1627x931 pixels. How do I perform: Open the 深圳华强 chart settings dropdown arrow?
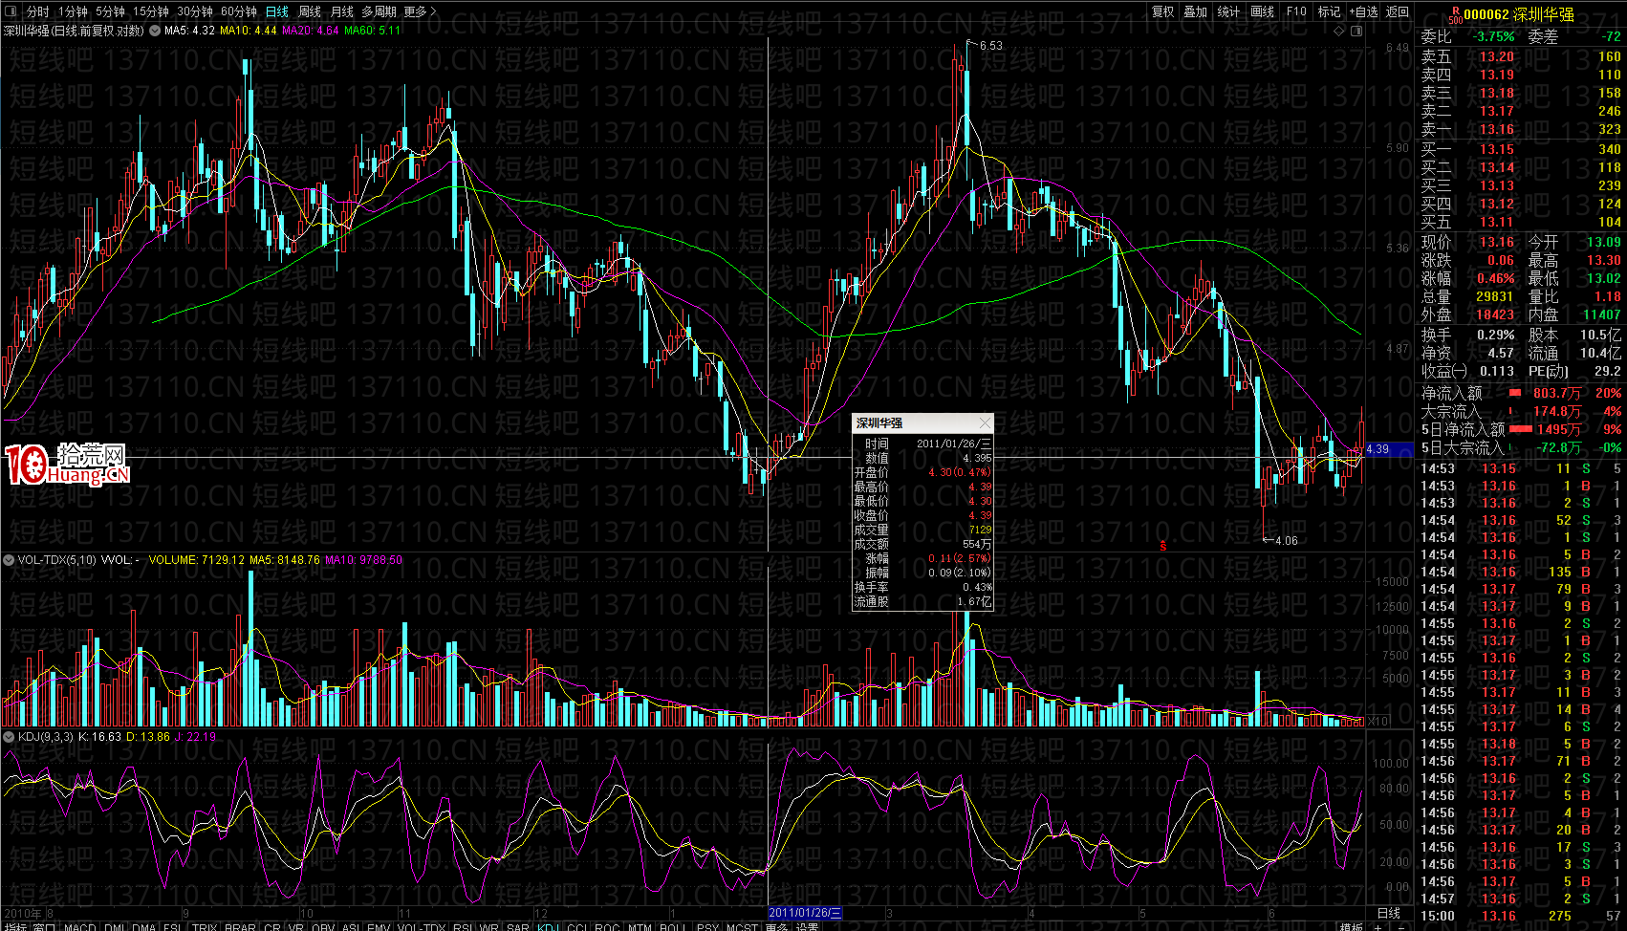click(155, 31)
